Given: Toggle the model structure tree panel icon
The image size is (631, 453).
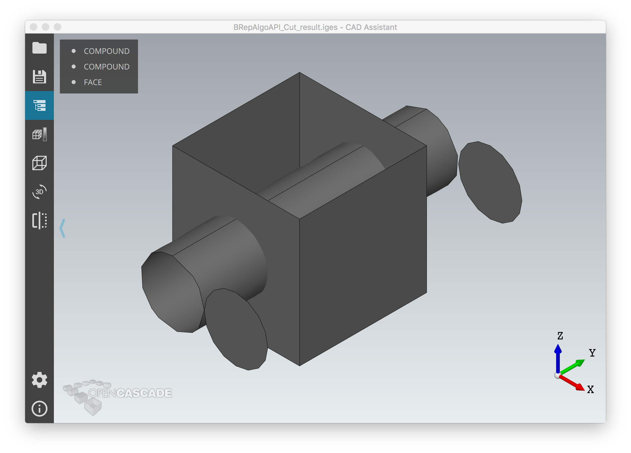Looking at the screenshot, I should click(40, 105).
